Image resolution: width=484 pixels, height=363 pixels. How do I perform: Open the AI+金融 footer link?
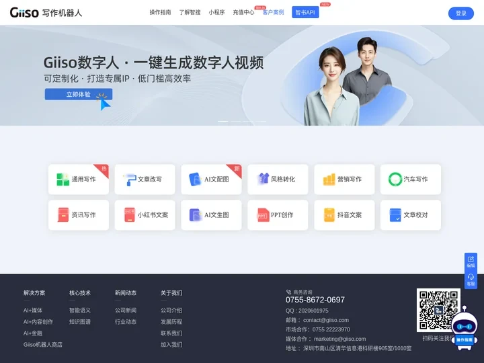pos(33,333)
